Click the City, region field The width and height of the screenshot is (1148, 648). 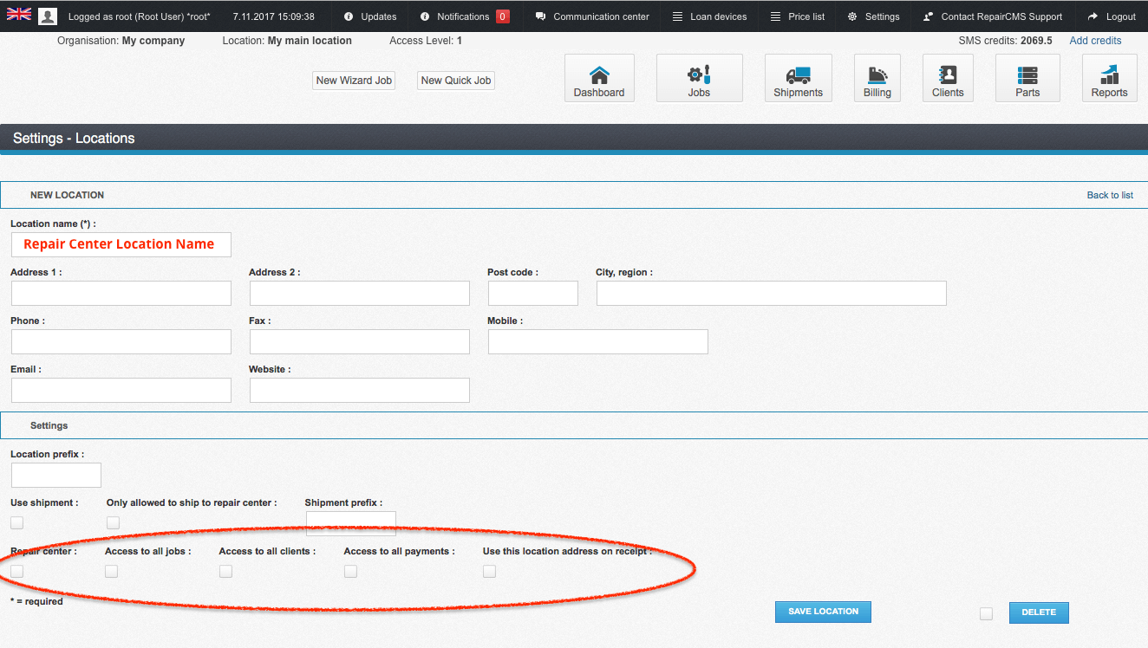tap(772, 293)
